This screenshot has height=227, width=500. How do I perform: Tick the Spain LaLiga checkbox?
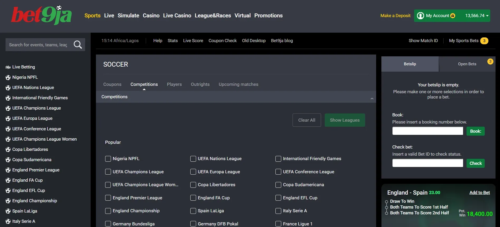(193, 211)
